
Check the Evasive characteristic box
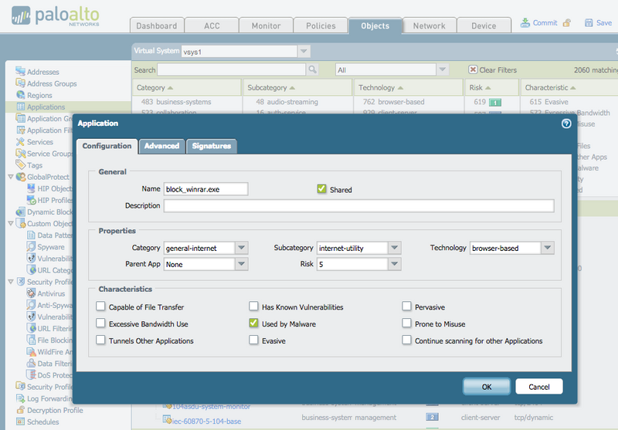253,340
